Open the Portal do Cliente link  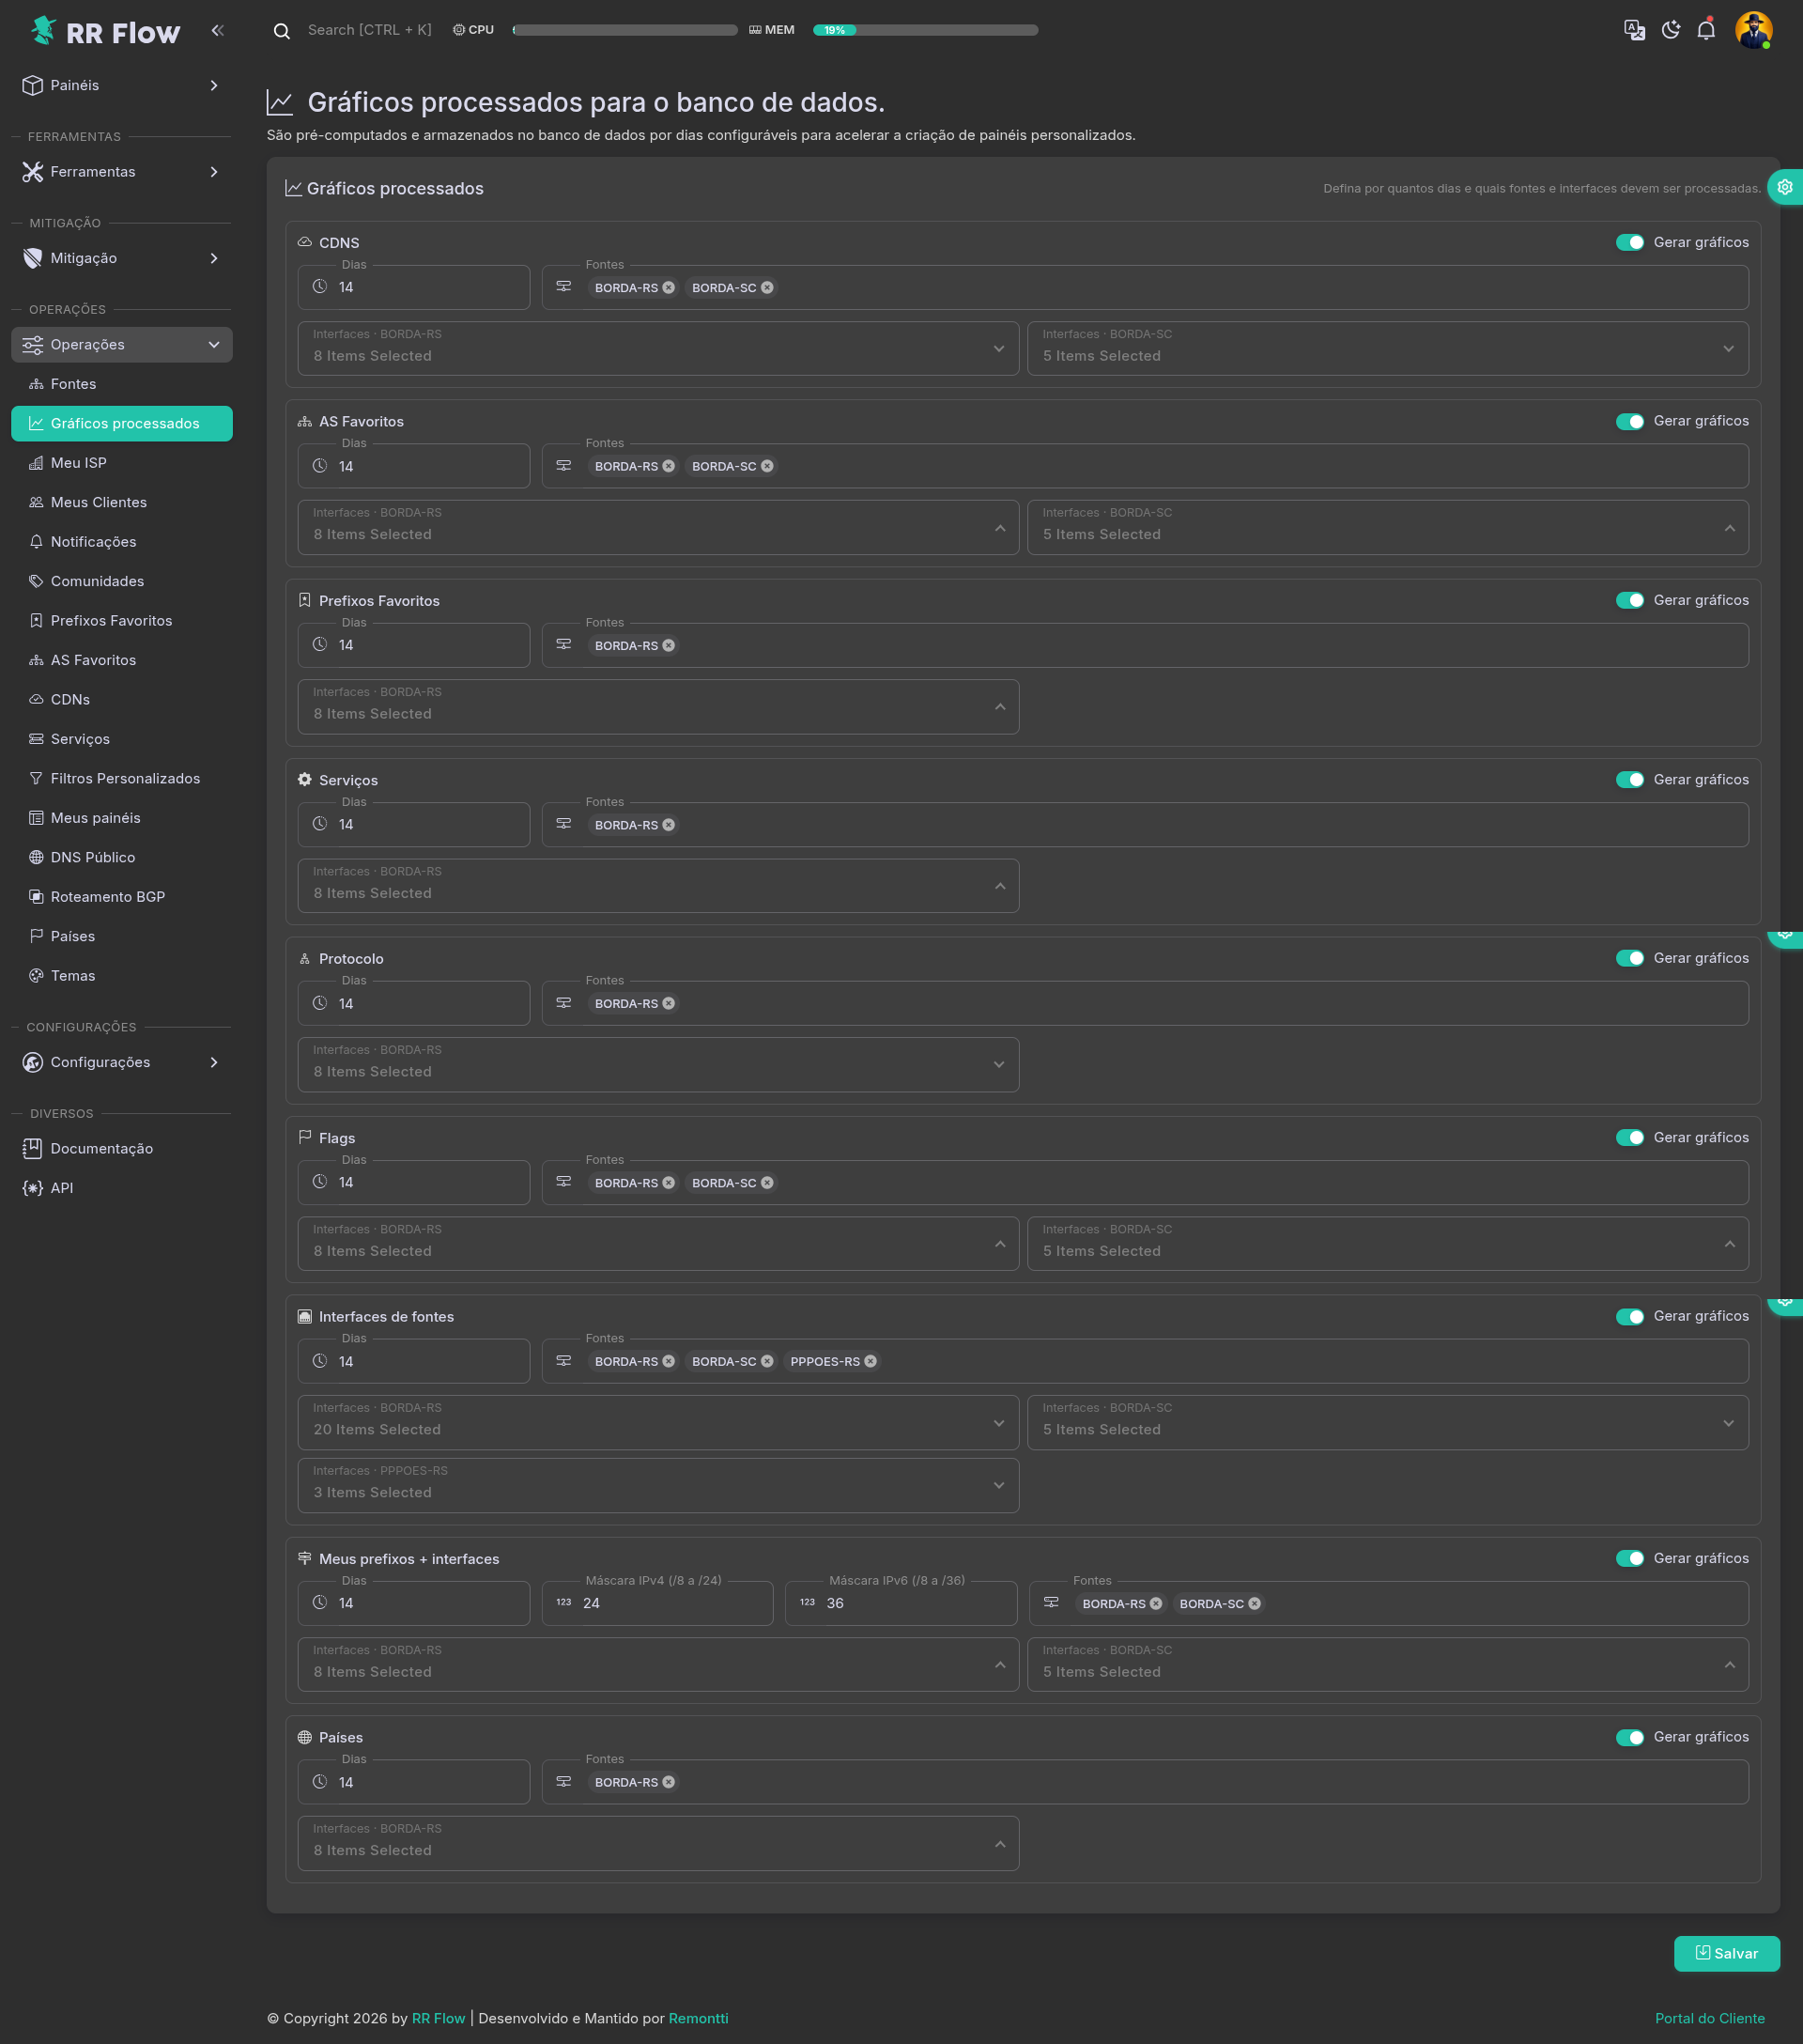click(1709, 2018)
